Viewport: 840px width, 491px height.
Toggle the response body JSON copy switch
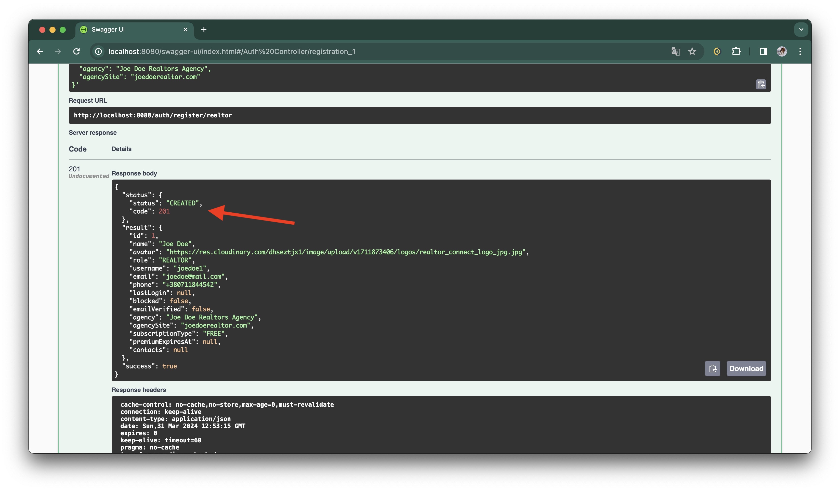[713, 368]
